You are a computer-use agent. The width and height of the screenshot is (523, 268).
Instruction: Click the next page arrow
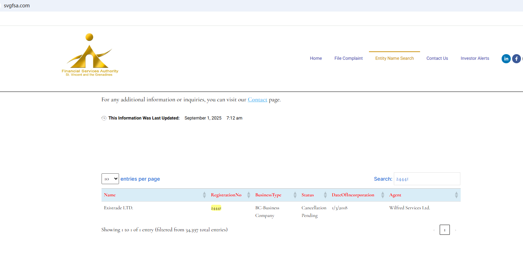455,230
